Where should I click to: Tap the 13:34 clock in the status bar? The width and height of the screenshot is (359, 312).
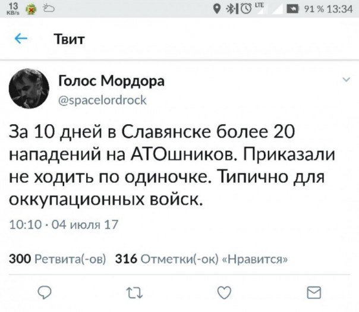[x=341, y=8]
